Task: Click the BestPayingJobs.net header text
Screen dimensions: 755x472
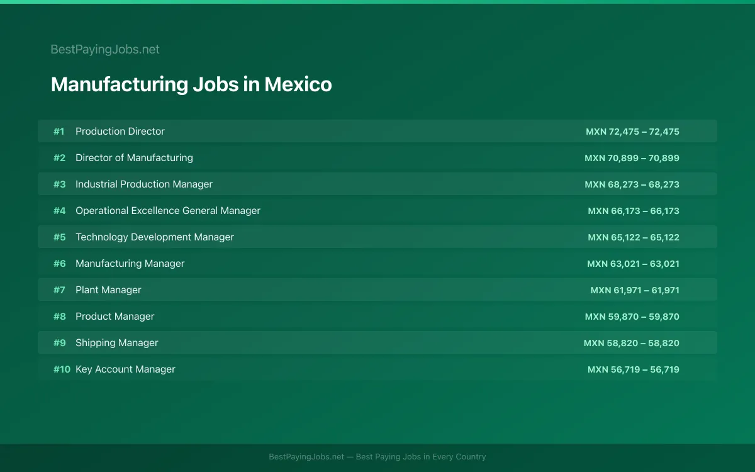Action: 105,49
